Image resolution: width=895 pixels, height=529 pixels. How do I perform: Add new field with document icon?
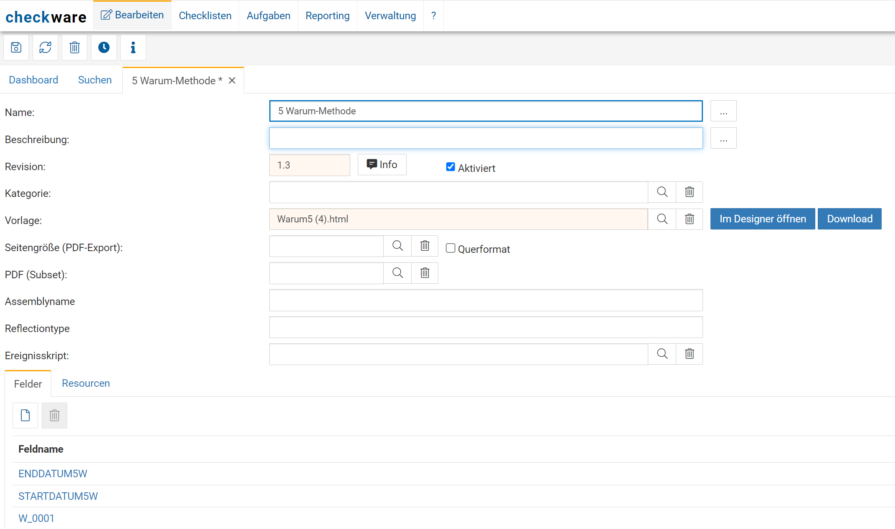25,416
